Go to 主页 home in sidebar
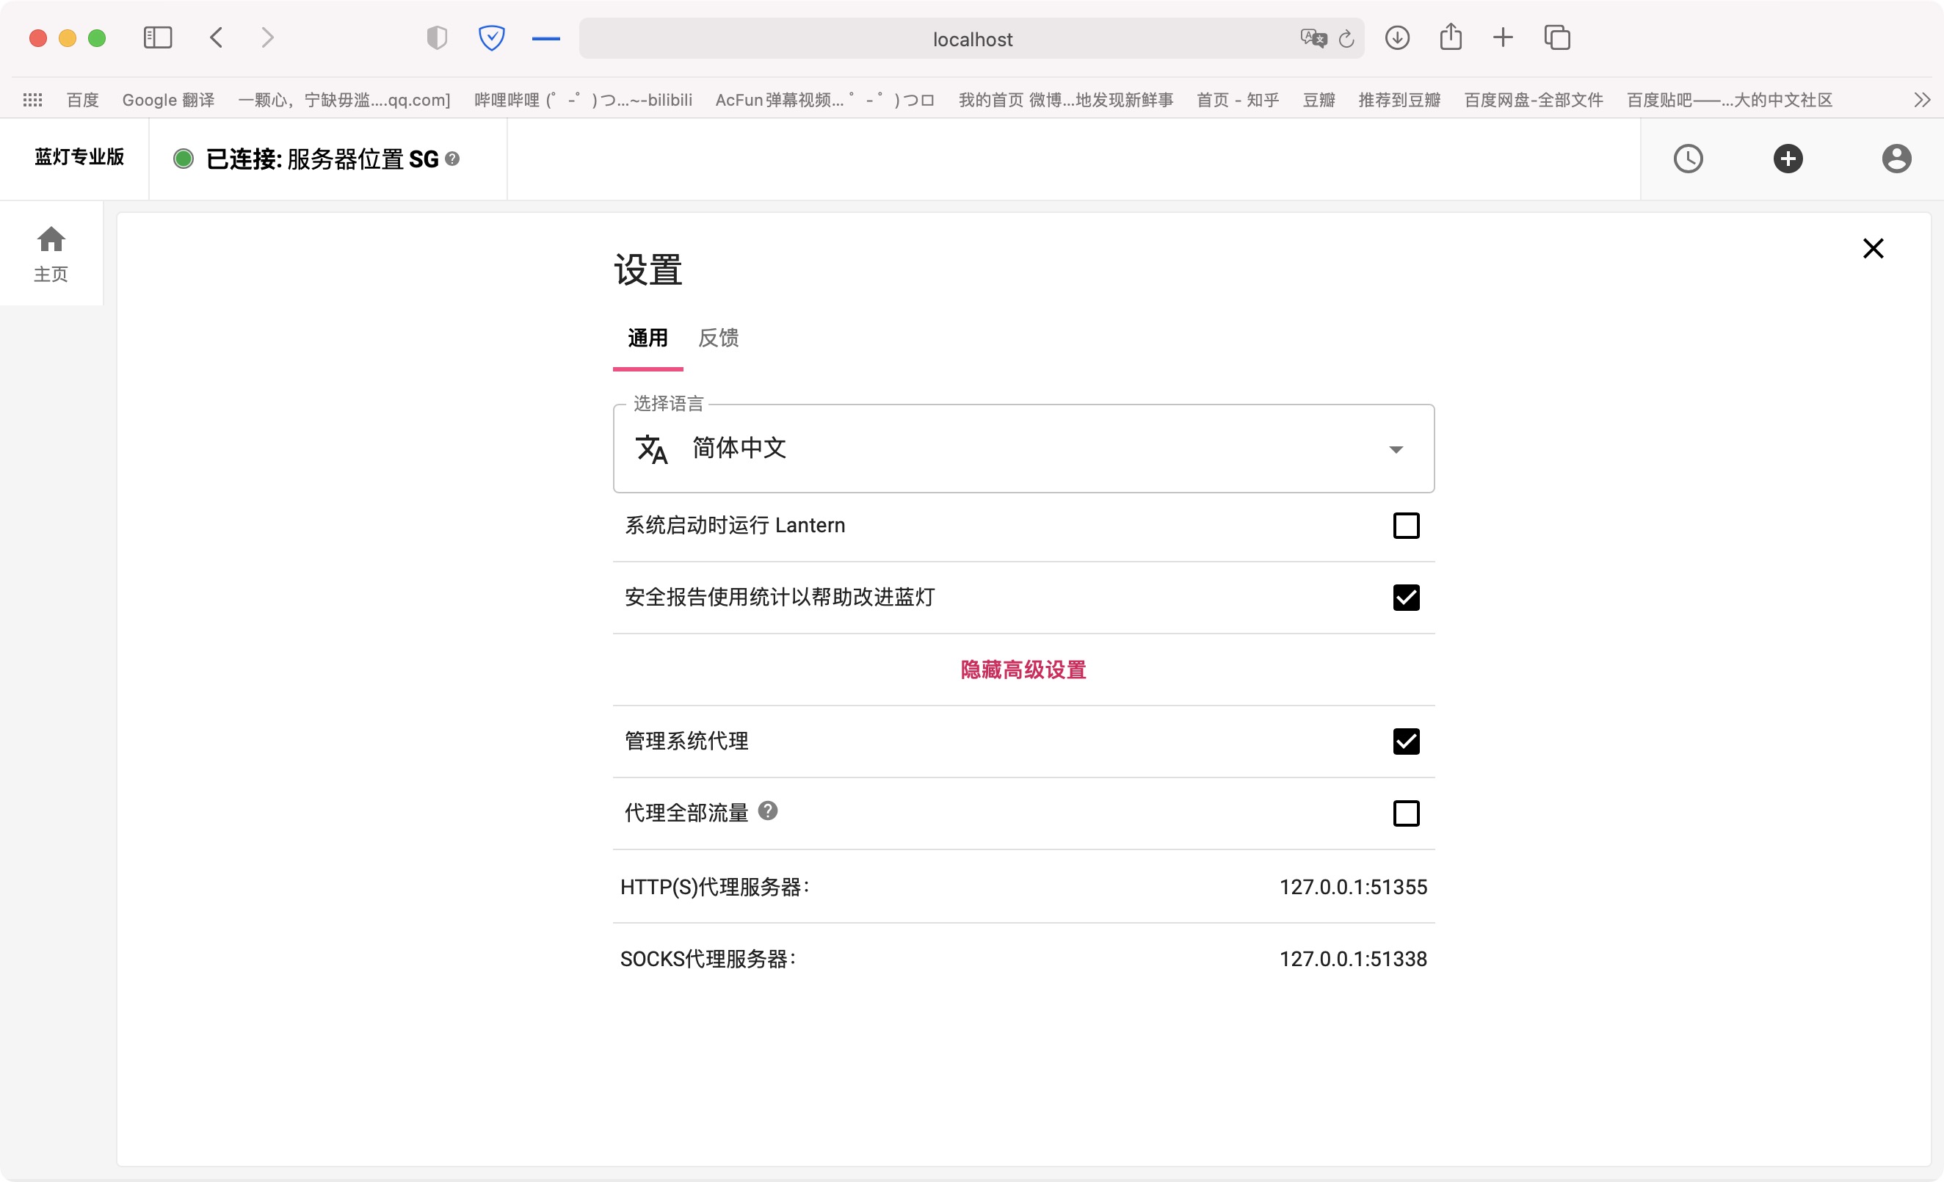 51,254
